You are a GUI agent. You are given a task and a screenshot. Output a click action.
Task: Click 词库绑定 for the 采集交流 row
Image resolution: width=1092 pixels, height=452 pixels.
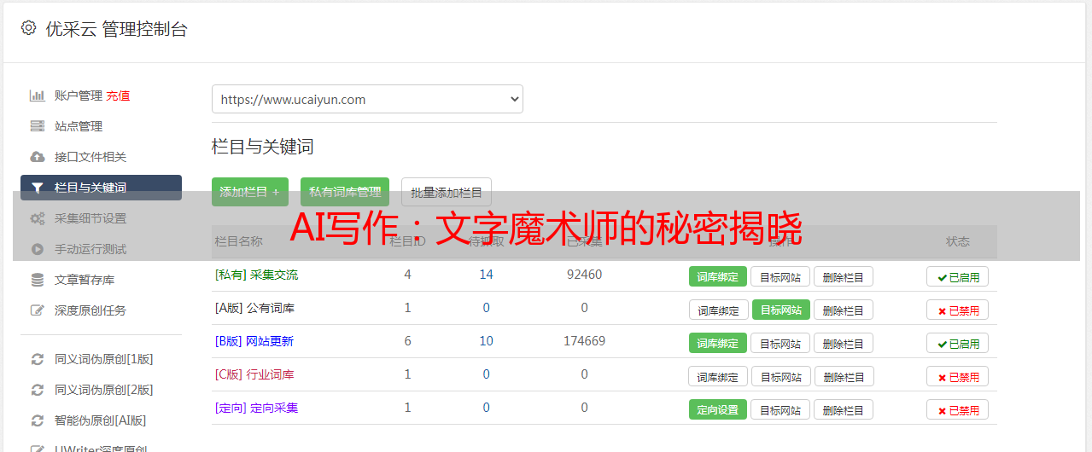click(718, 276)
